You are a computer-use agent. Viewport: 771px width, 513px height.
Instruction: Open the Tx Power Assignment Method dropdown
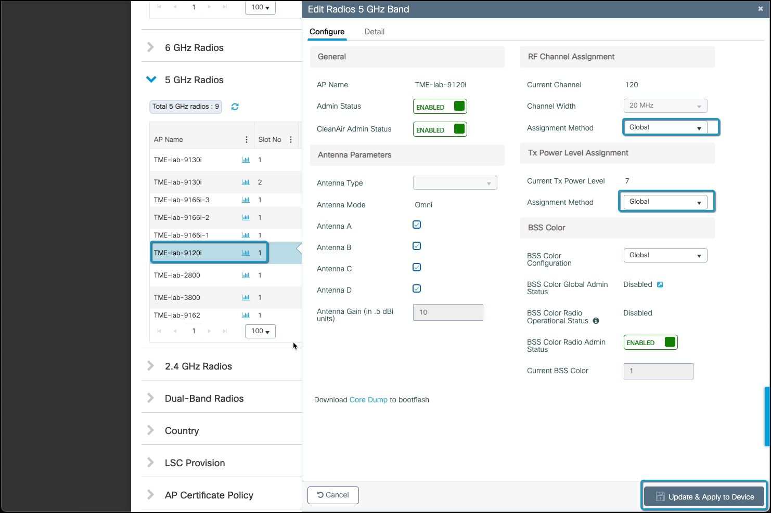666,202
